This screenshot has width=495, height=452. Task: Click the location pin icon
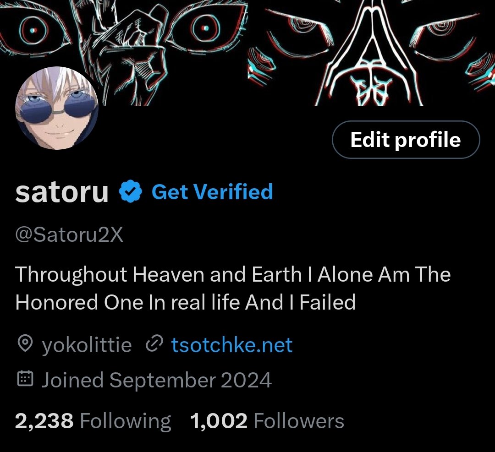(25, 344)
